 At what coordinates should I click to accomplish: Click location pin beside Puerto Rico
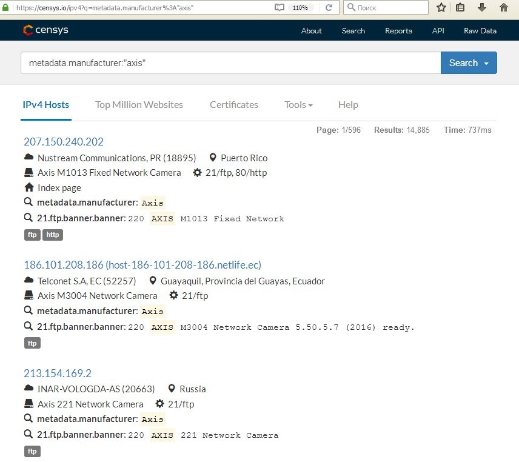click(x=213, y=158)
